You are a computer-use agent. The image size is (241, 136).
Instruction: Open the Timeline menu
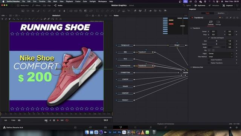pos(42,2)
